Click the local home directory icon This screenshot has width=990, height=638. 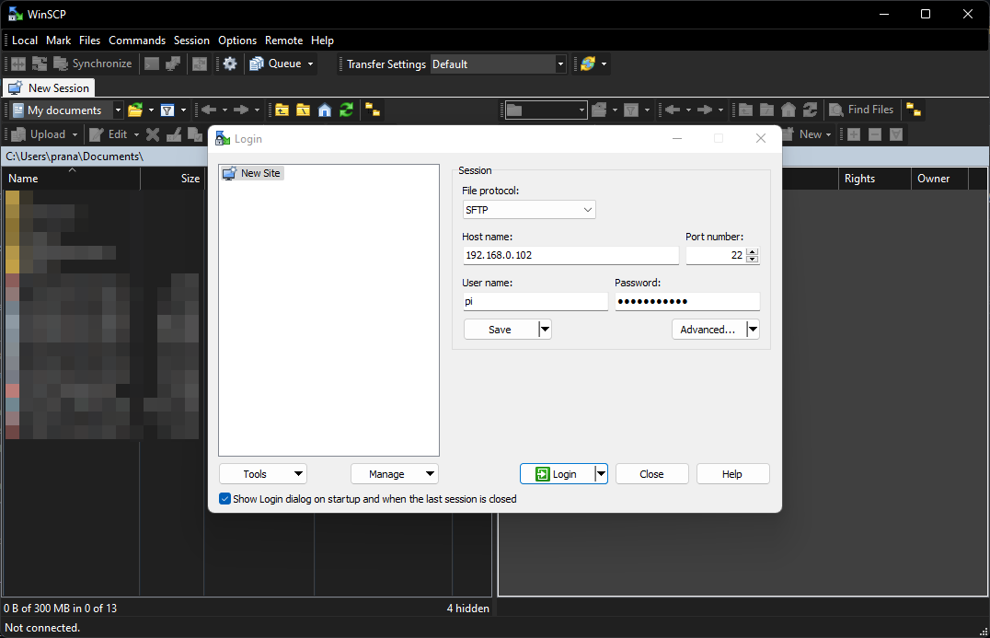(325, 110)
